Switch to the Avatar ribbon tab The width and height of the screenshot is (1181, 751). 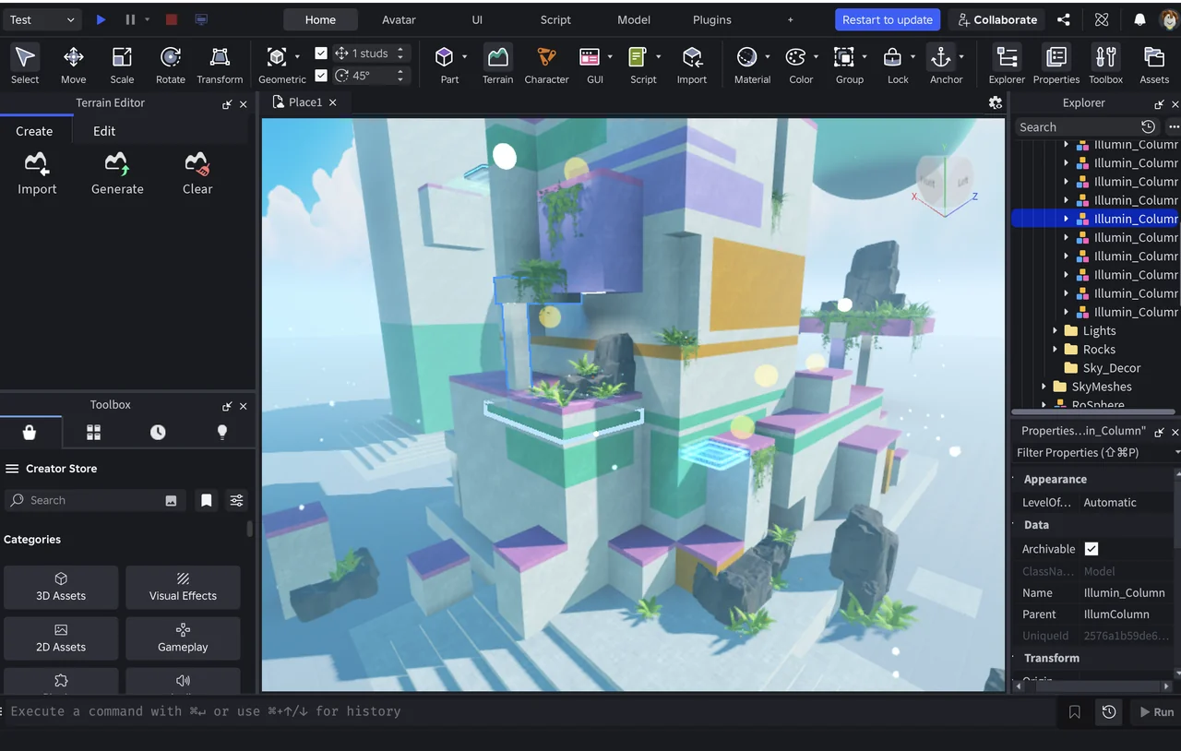(x=399, y=19)
